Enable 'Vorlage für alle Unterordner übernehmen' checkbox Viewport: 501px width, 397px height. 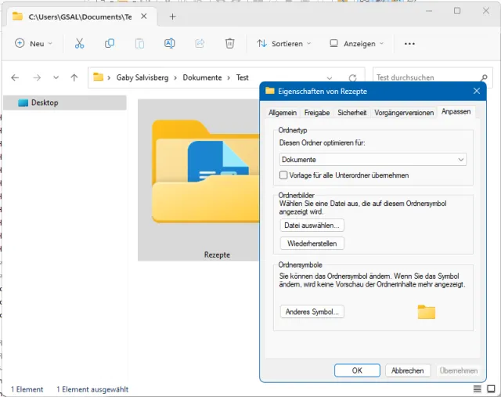point(284,175)
